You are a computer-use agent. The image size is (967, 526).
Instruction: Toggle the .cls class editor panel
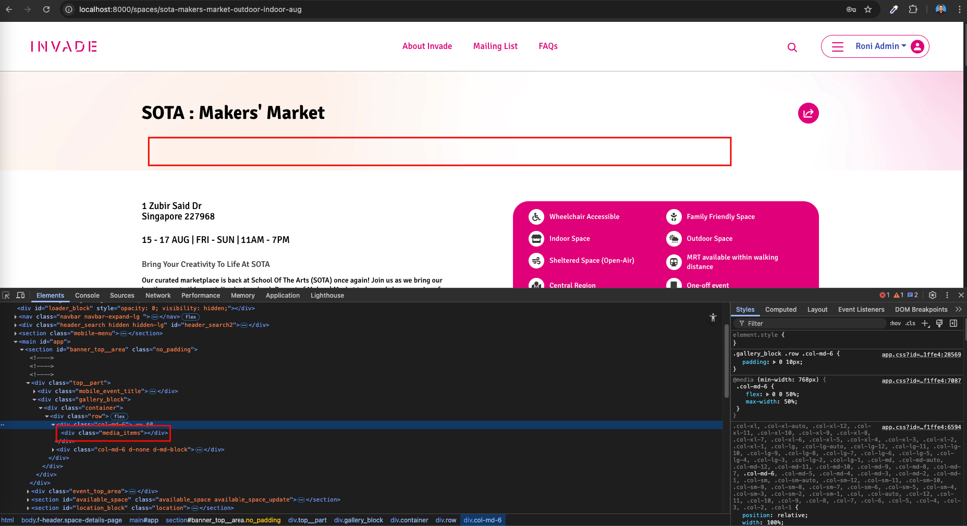tap(910, 323)
